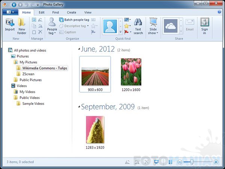
Task: Click the Geotag icon beside Batch people tag
Action: click(x=93, y=20)
